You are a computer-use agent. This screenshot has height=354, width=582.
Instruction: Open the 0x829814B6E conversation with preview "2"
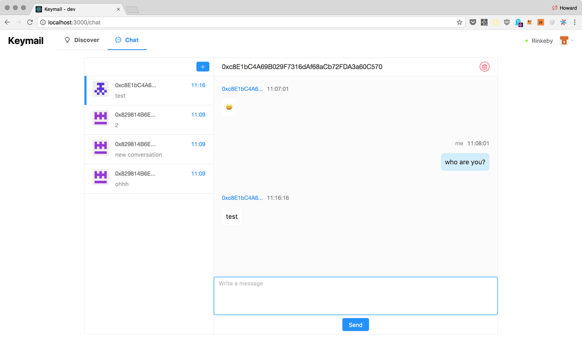click(x=149, y=120)
